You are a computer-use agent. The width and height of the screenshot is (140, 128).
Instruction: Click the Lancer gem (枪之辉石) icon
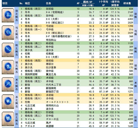point(8,50)
